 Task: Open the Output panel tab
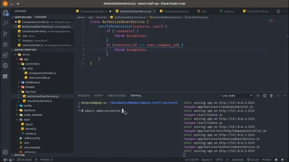(98, 96)
